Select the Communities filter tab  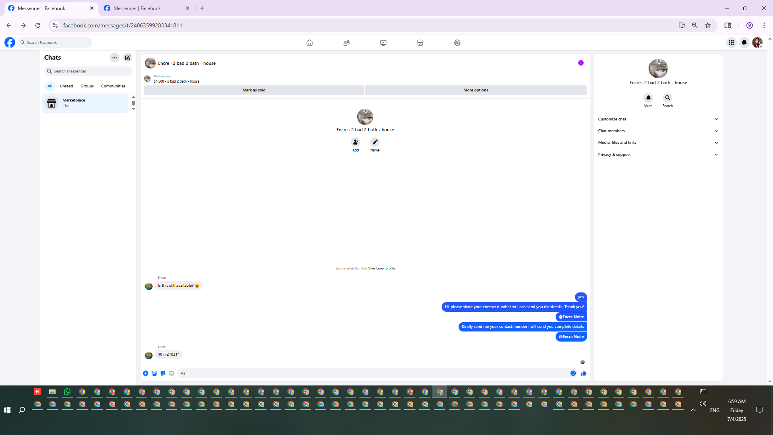click(x=113, y=86)
